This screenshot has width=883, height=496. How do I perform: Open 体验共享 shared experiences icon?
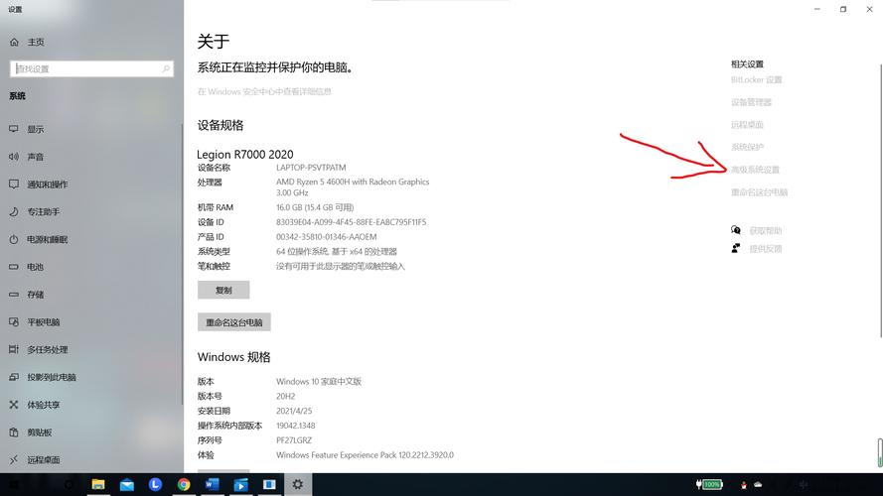(14, 405)
